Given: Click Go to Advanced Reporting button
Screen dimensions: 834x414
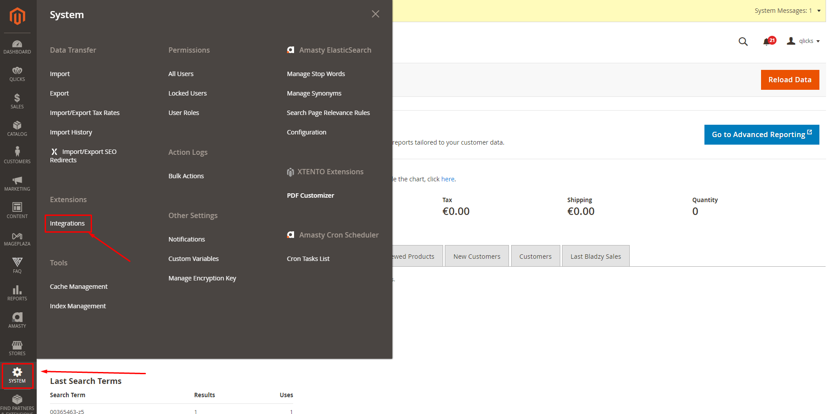Looking at the screenshot, I should pos(761,134).
